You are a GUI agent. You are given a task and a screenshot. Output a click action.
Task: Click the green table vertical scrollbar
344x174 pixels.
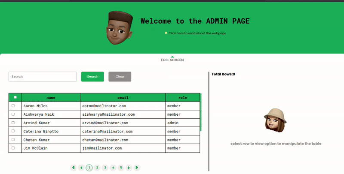click(201, 112)
